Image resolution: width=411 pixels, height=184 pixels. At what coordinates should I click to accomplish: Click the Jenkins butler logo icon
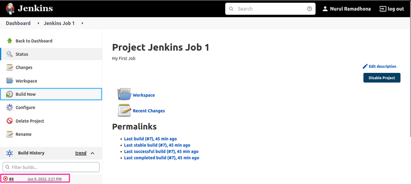coord(10,9)
